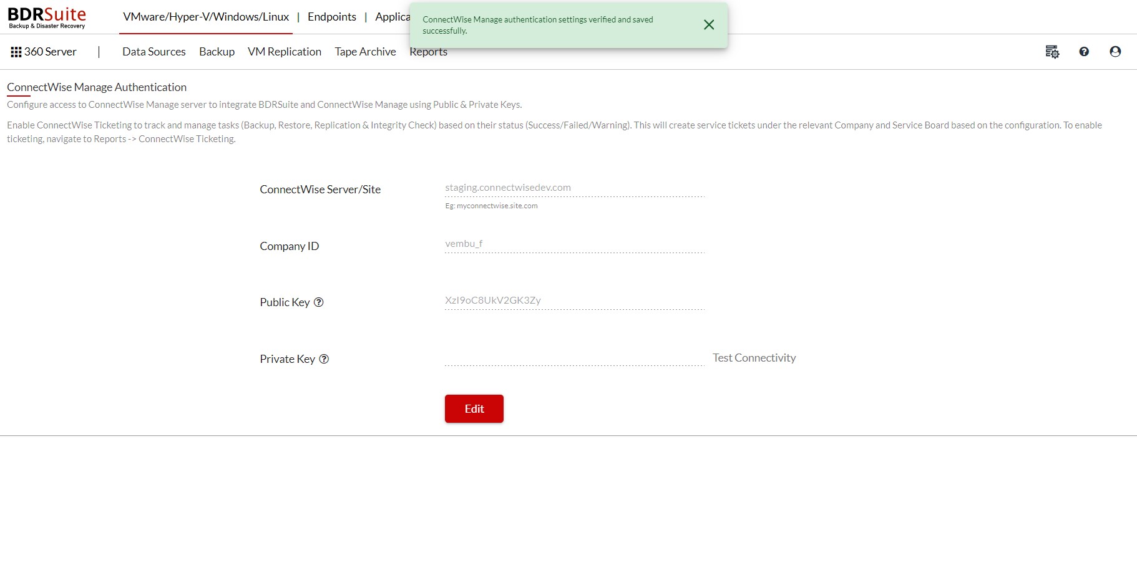
Task: Focus the Private Key field
Action: (x=575, y=357)
